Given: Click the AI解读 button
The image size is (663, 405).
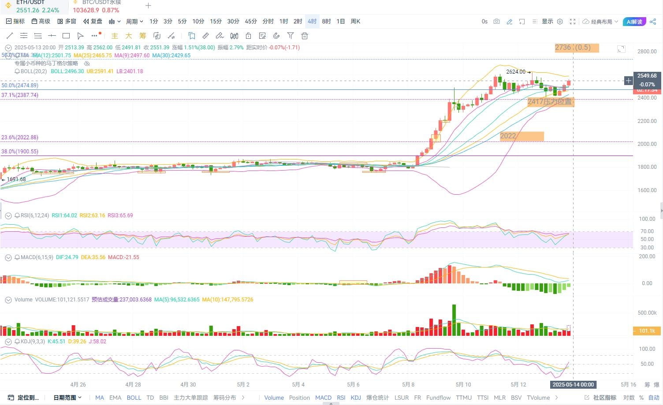Looking at the screenshot, I should click(x=634, y=22).
